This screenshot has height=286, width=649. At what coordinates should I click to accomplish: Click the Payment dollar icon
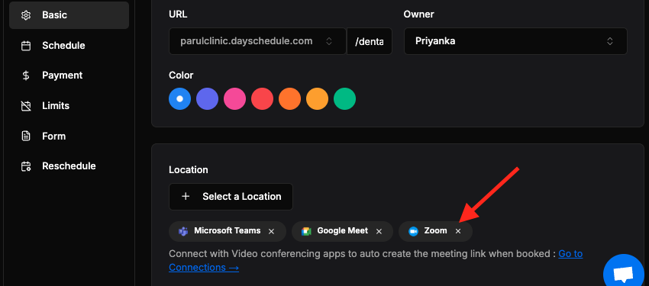coord(26,76)
